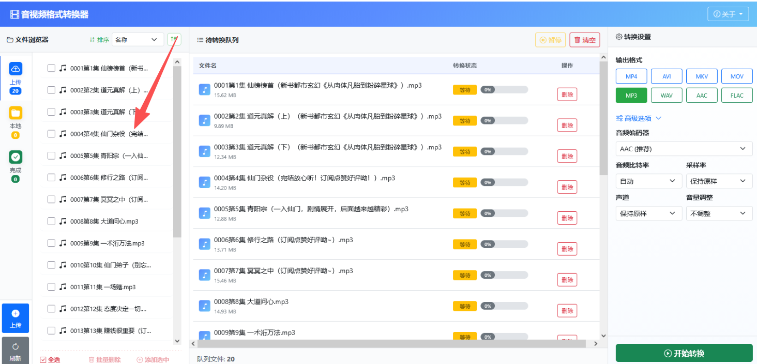
Task: Select MP4 output format
Action: pos(631,76)
